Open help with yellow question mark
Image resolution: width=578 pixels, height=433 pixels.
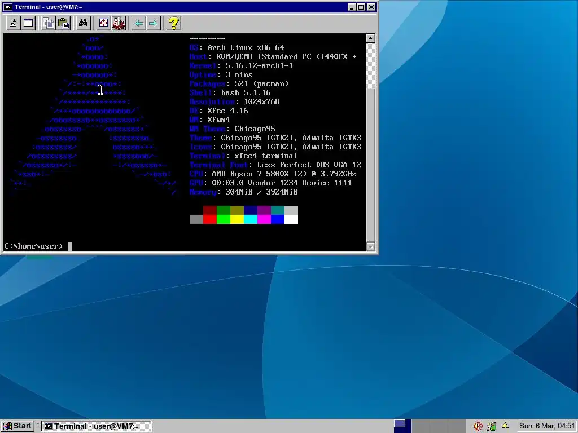pyautogui.click(x=174, y=24)
